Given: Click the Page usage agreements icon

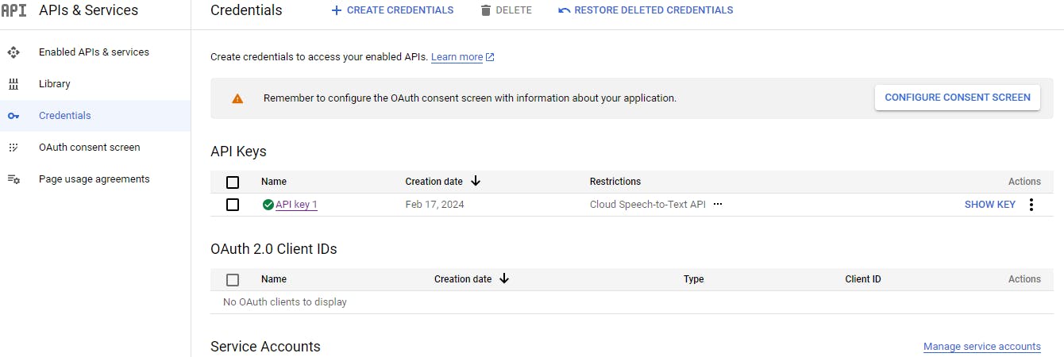Looking at the screenshot, I should pyautogui.click(x=13, y=179).
